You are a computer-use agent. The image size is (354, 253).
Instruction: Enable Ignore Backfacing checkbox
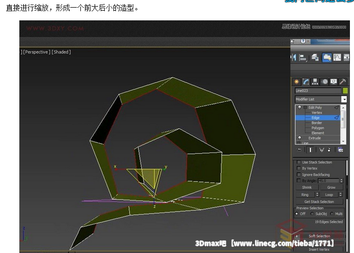point(299,175)
